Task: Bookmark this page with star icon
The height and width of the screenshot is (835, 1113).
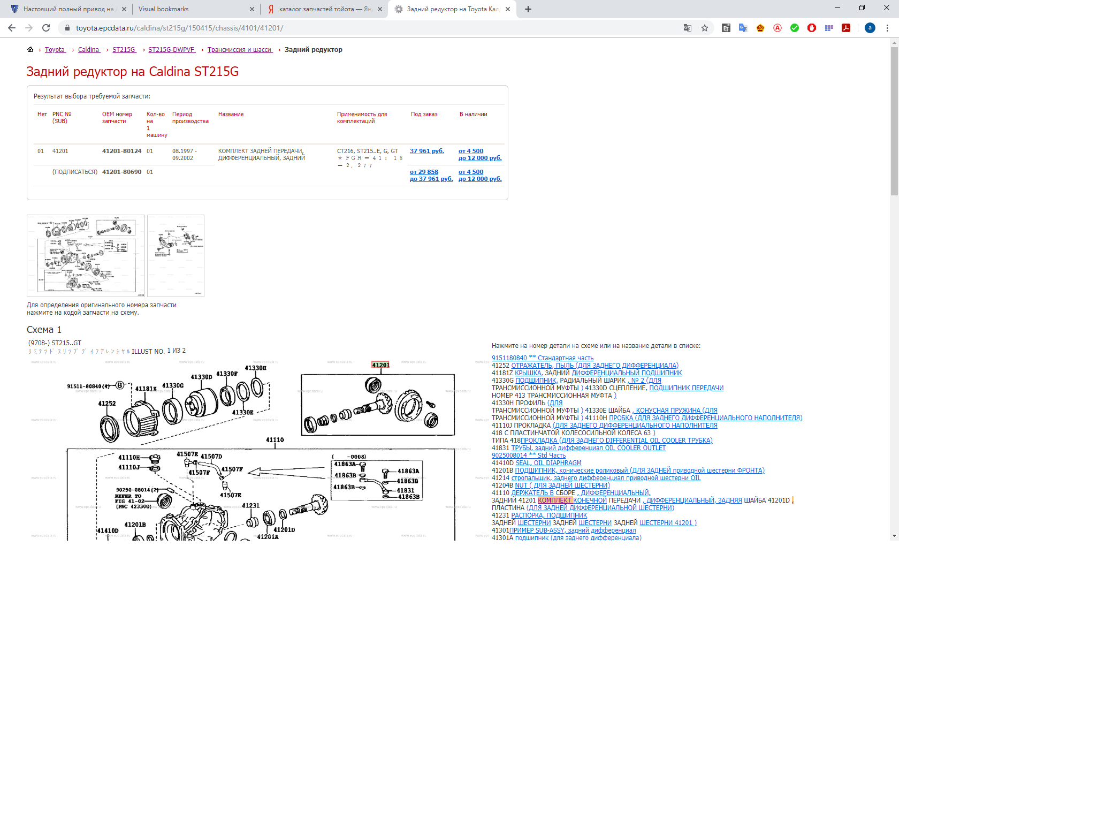Action: [705, 28]
